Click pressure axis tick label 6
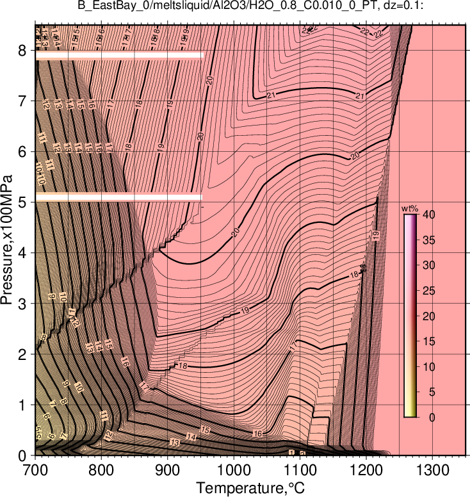The height and width of the screenshot is (497, 470). pyautogui.click(x=22, y=152)
